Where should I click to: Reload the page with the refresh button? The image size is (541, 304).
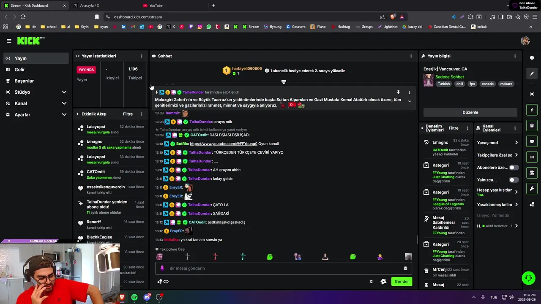pyautogui.click(x=23, y=17)
